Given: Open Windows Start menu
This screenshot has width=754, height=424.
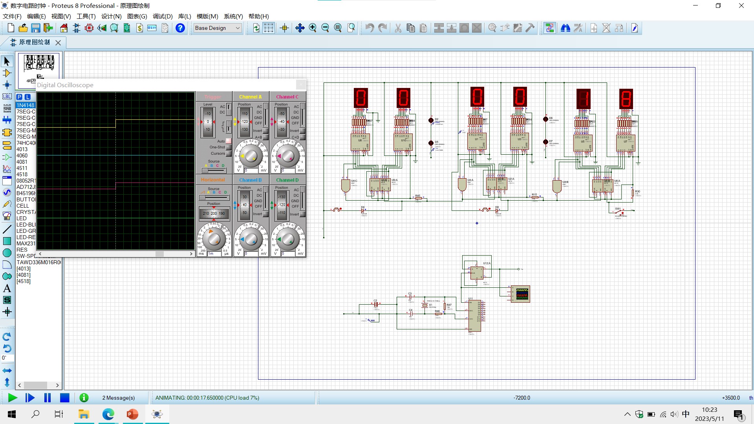Looking at the screenshot, I should (x=12, y=414).
